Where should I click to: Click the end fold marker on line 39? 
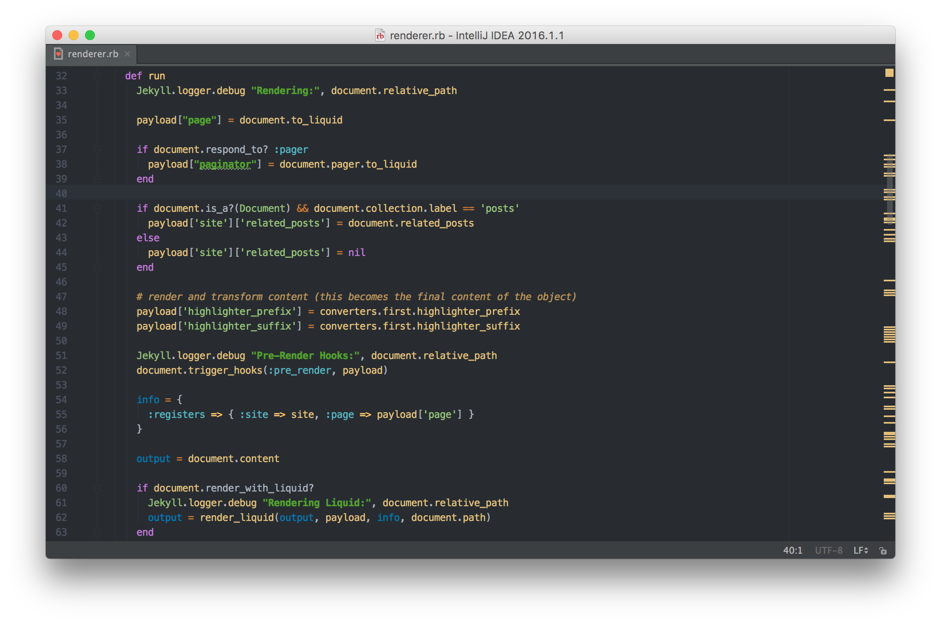97,179
